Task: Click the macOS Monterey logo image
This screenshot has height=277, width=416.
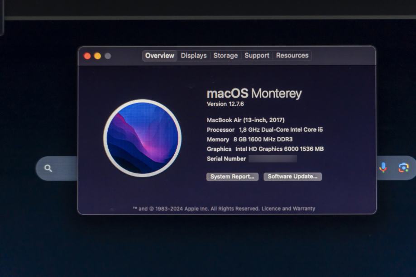Action: click(x=143, y=138)
